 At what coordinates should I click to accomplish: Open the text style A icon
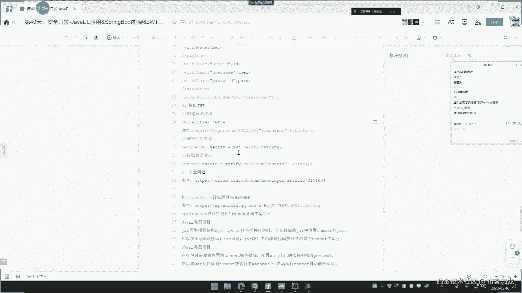click(451, 22)
